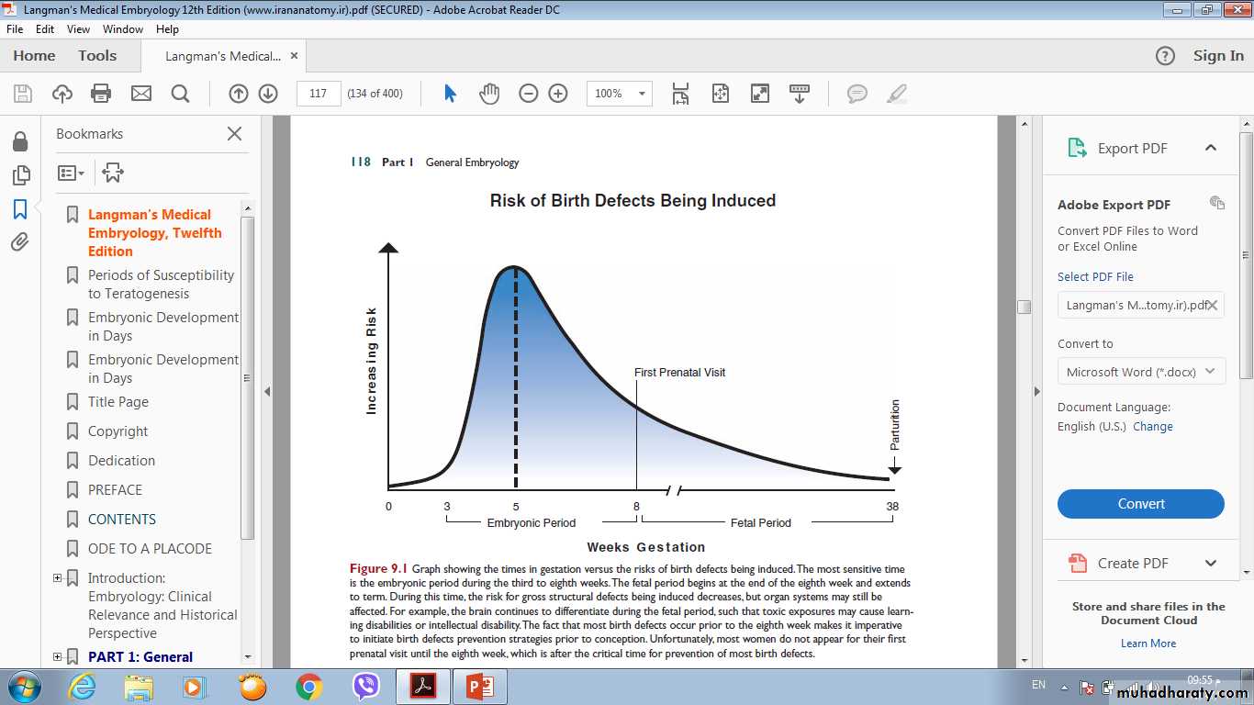Click the document vertical scrollbar thumb
This screenshot has width=1254, height=705.
[1024, 307]
